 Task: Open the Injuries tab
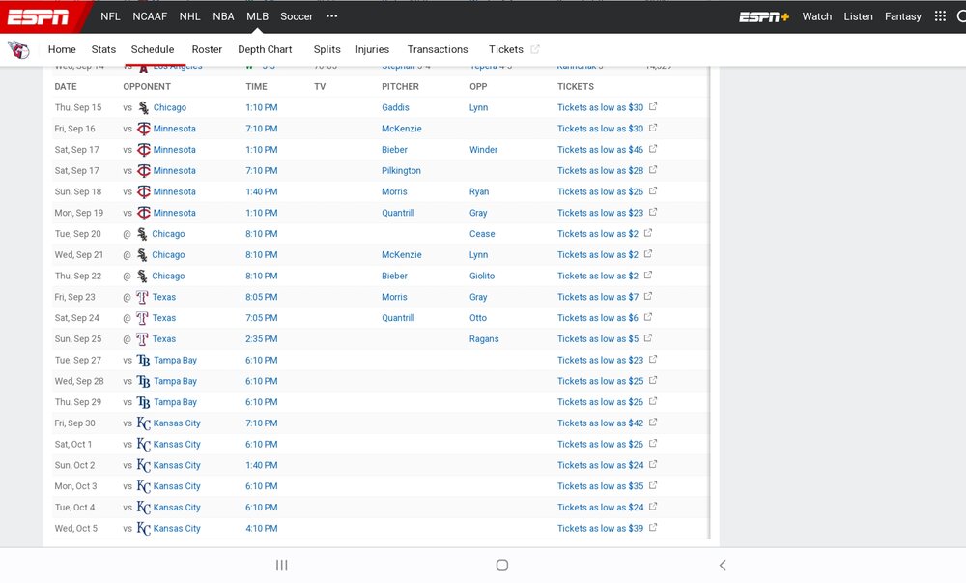click(x=372, y=49)
